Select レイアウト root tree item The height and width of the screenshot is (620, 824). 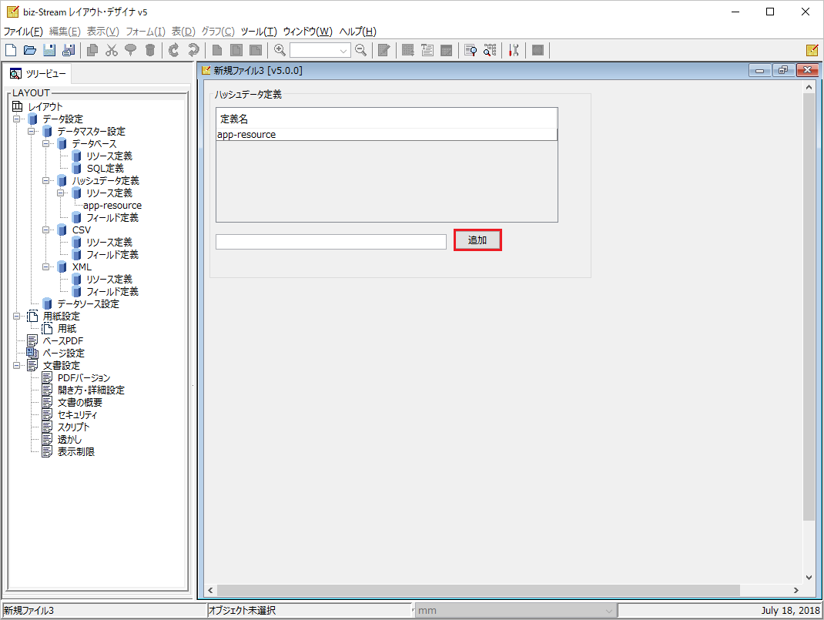point(45,106)
